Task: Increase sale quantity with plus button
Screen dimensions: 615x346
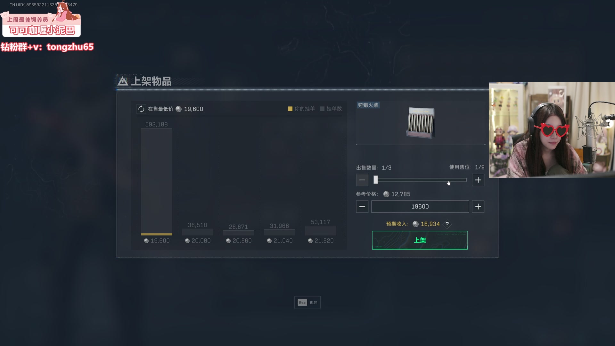Action: click(x=478, y=180)
